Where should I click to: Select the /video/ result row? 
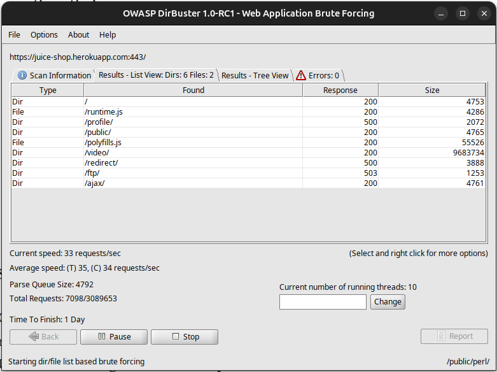click(248, 152)
